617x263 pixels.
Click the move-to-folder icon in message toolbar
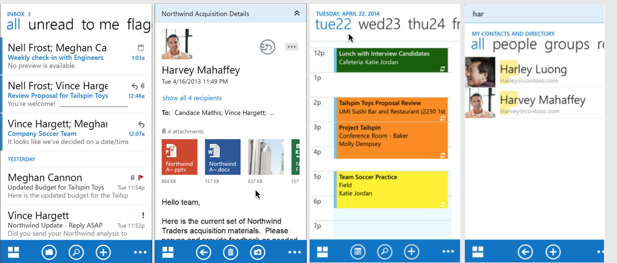click(257, 252)
